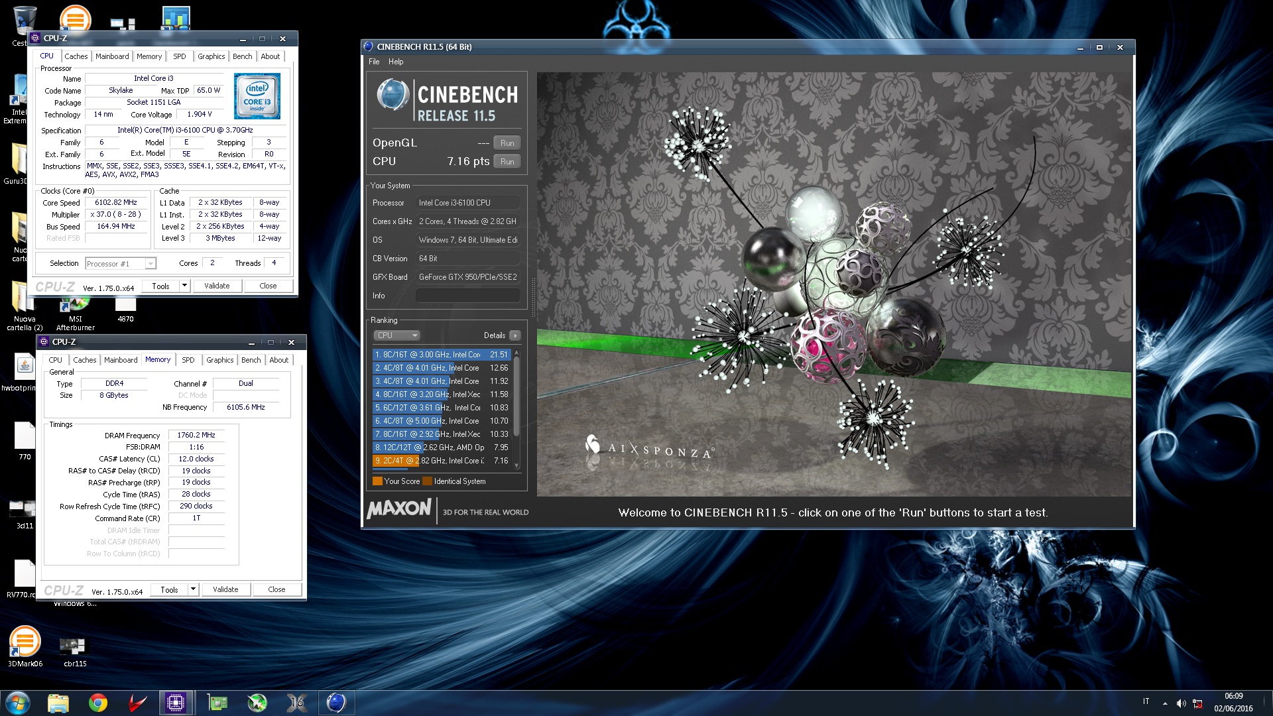
Task: Run the CPU test in Cinebench
Action: tap(507, 162)
